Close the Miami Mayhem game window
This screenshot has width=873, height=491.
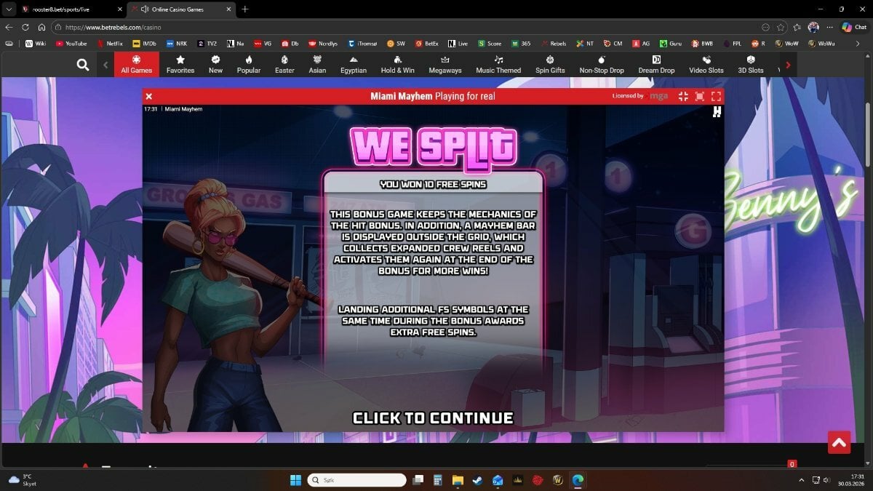click(x=149, y=96)
